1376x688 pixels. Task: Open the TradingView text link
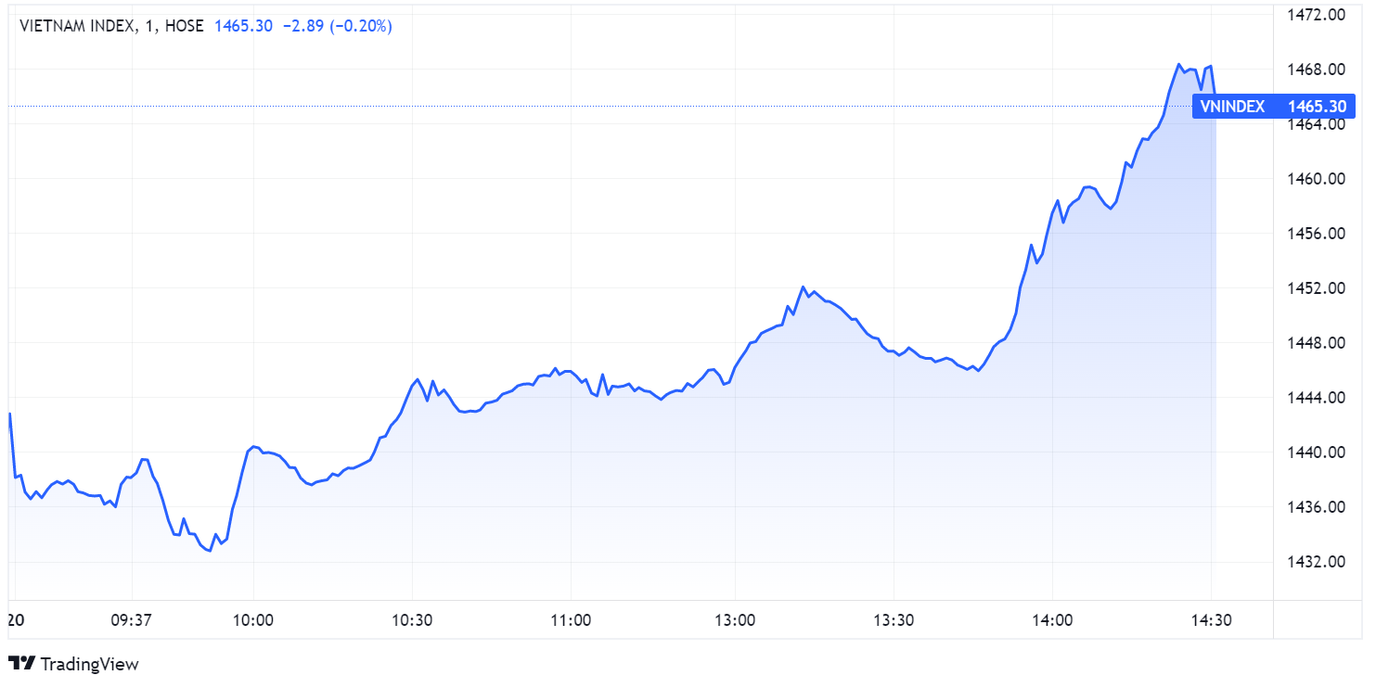90,664
